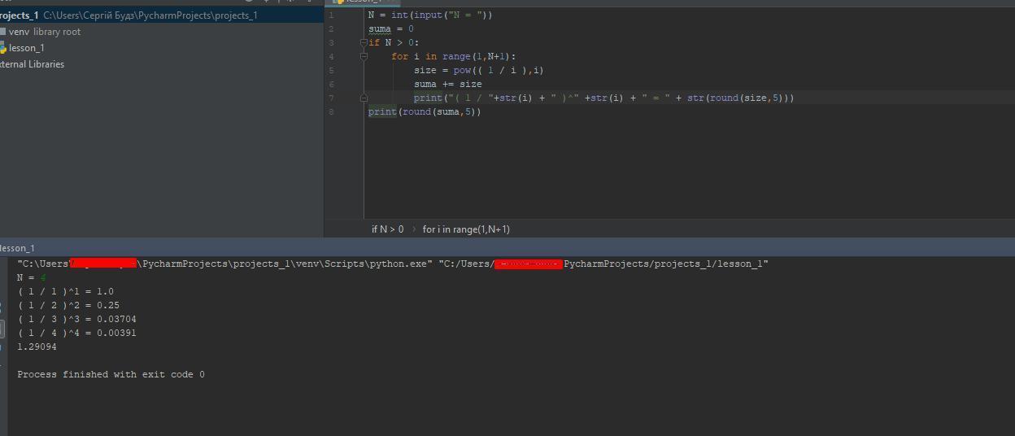Collapse the 'if N > 0' code fold marker

[364, 42]
